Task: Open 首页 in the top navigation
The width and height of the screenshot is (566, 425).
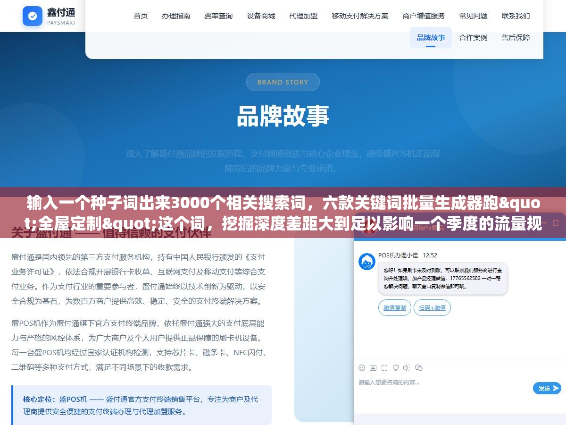Action: coord(141,16)
